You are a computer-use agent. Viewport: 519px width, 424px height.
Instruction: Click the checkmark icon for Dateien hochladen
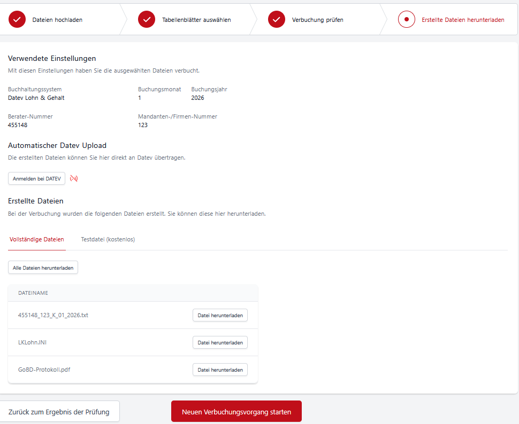pyautogui.click(x=17, y=20)
